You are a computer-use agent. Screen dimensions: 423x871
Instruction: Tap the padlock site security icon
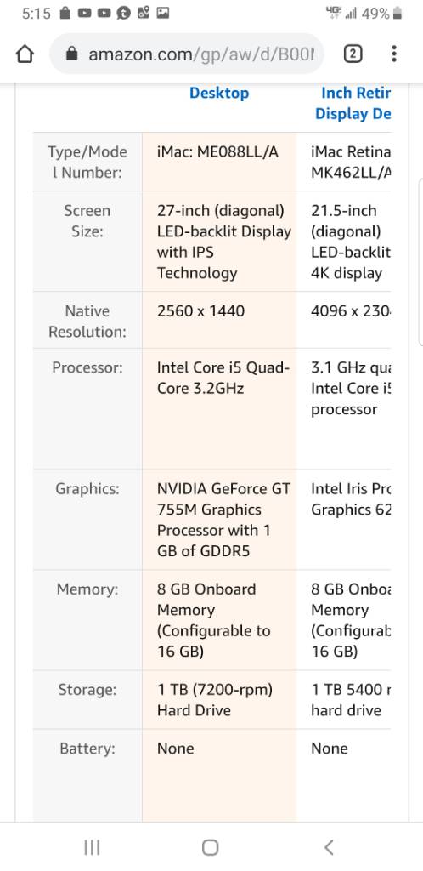71,54
